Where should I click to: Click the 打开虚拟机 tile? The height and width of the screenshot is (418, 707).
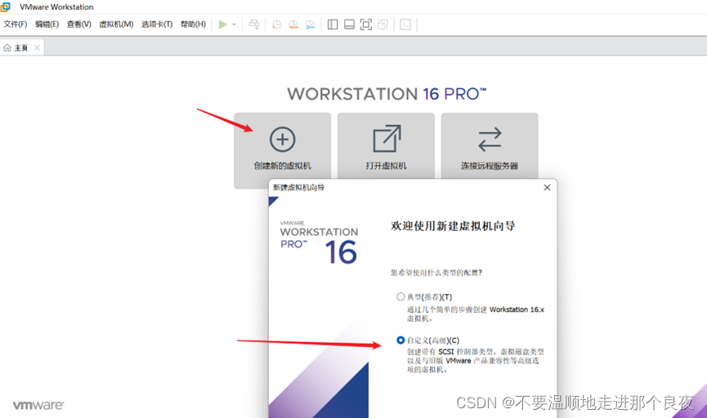click(x=386, y=146)
